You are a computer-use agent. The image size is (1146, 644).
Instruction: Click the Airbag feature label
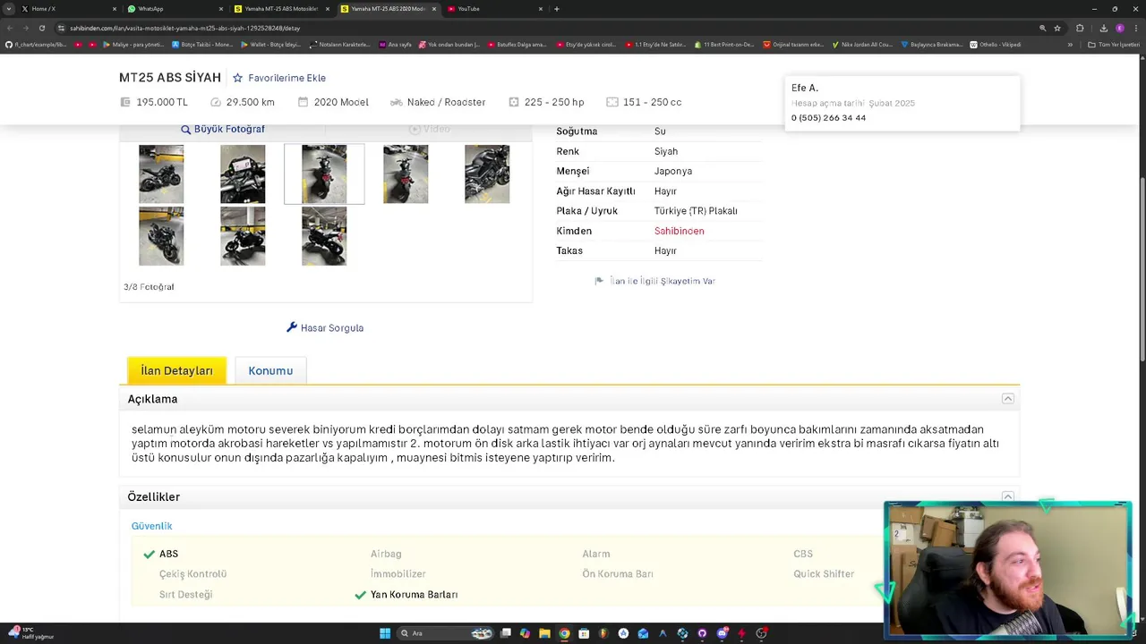click(386, 554)
